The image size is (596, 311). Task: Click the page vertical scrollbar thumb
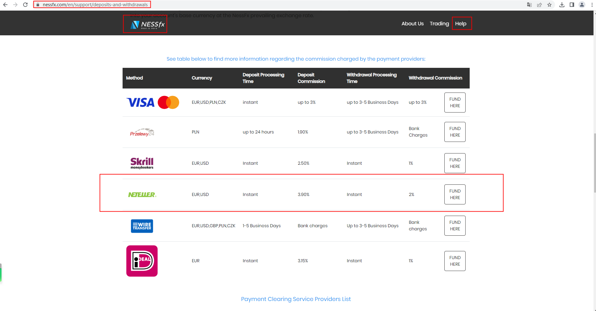[595, 163]
